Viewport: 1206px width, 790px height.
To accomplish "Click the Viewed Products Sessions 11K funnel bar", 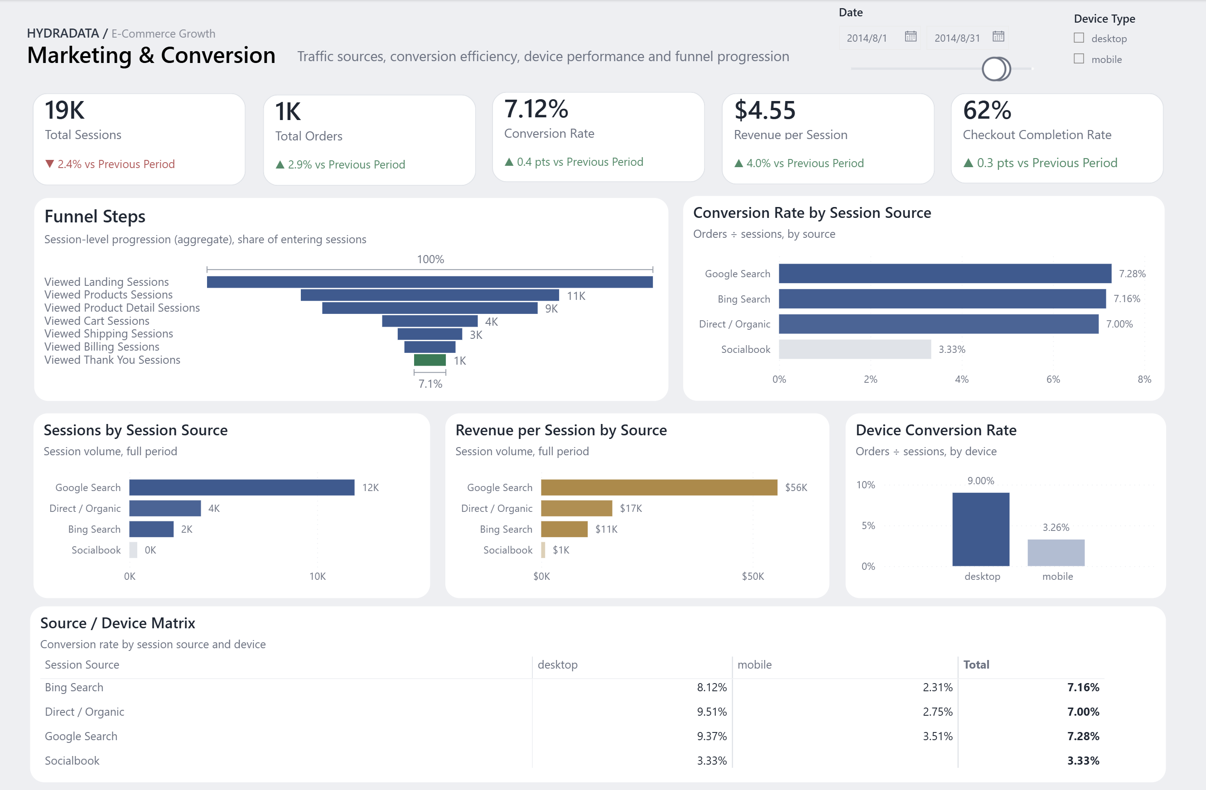I will tap(429, 295).
